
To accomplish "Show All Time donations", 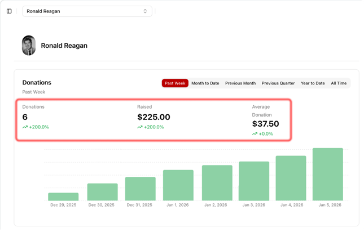I will coord(339,83).
